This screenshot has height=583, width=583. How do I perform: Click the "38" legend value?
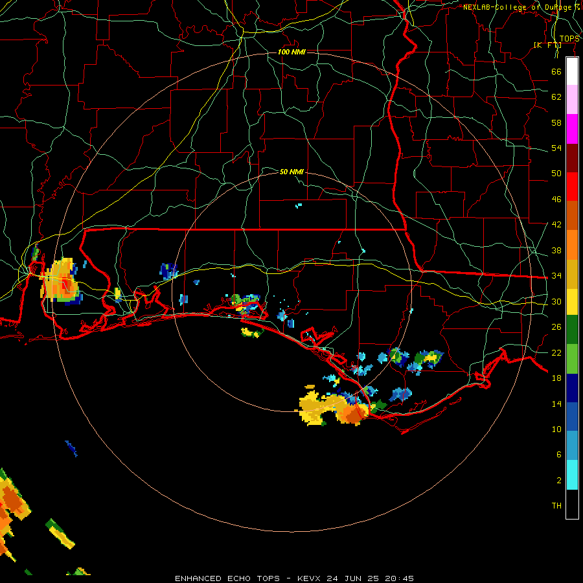click(x=556, y=250)
